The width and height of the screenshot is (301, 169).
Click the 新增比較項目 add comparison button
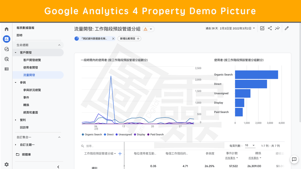coord(129,39)
